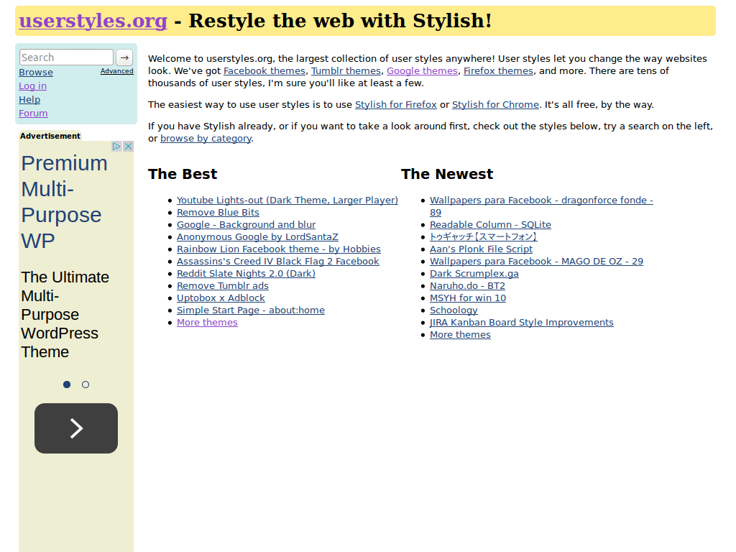The image size is (736, 552).
Task: Open the Schoology style
Action: [x=454, y=310]
